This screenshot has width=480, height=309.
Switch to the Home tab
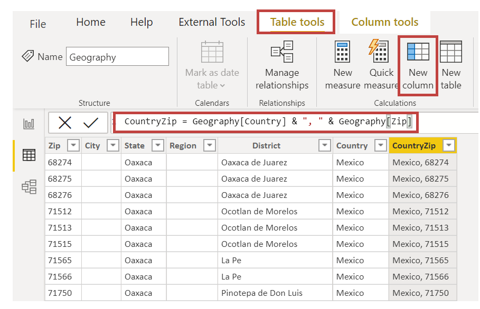(91, 22)
